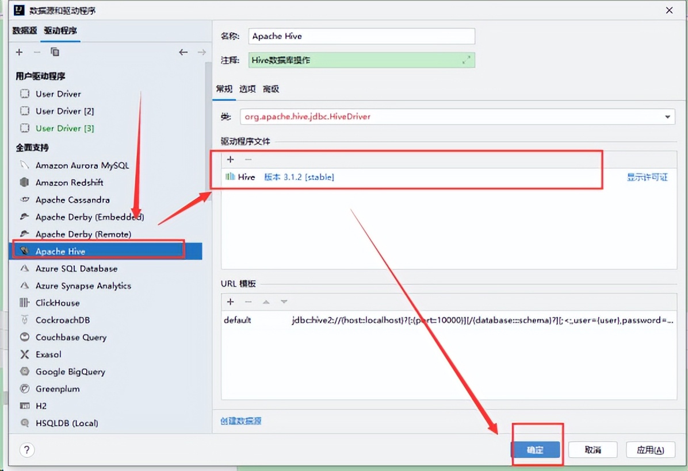Click the 应用(A) button
The width and height of the screenshot is (688, 471).
(650, 450)
